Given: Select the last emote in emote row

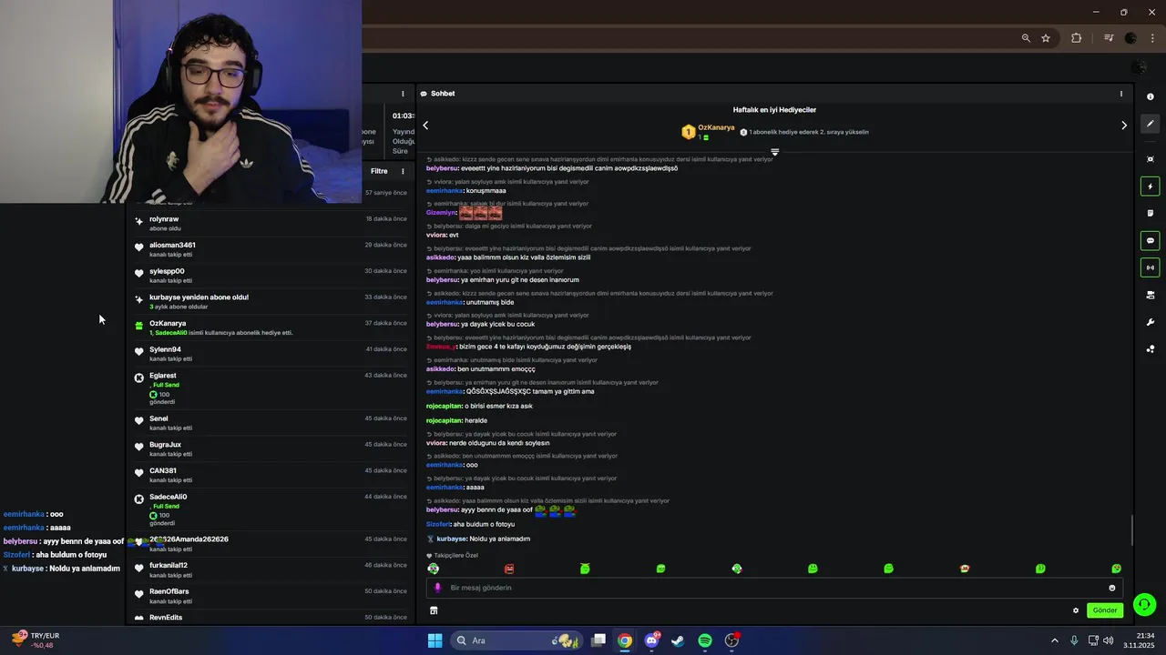Looking at the screenshot, I should 1116,569.
